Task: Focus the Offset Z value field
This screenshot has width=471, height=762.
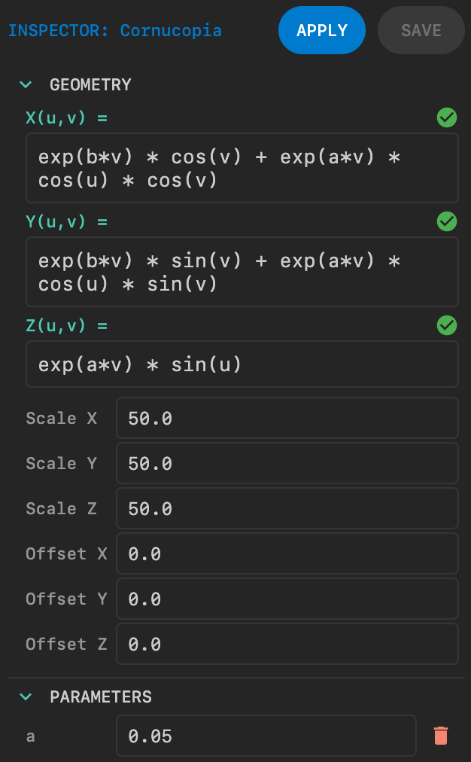Action: coord(287,644)
